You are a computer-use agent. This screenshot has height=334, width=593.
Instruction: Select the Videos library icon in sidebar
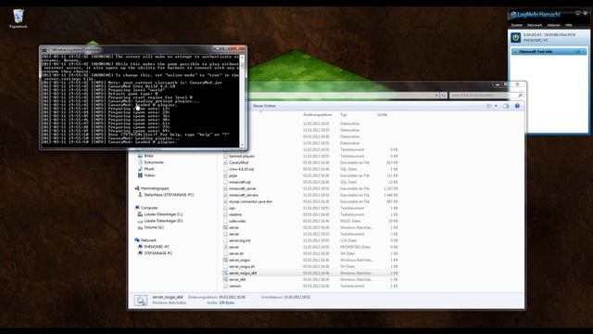coord(140,175)
